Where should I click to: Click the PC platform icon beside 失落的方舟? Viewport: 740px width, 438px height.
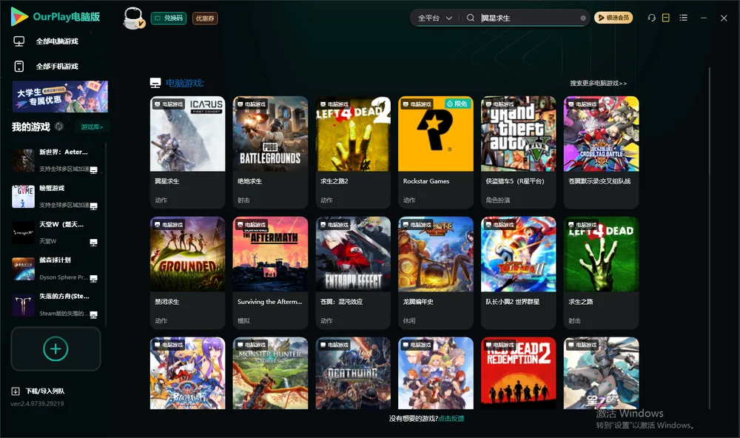(93, 315)
